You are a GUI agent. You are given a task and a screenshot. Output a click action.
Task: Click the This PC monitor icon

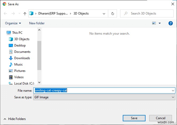[9, 33]
